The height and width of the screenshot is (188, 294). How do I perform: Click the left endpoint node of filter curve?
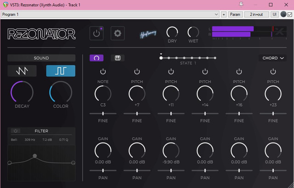pos(10,163)
